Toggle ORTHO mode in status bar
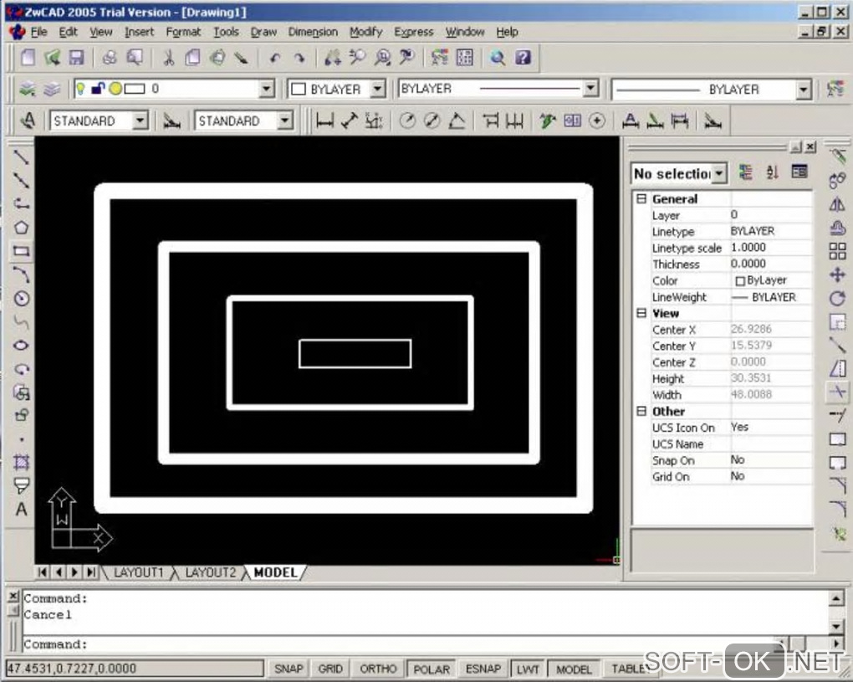This screenshot has height=682, width=853. 378,669
